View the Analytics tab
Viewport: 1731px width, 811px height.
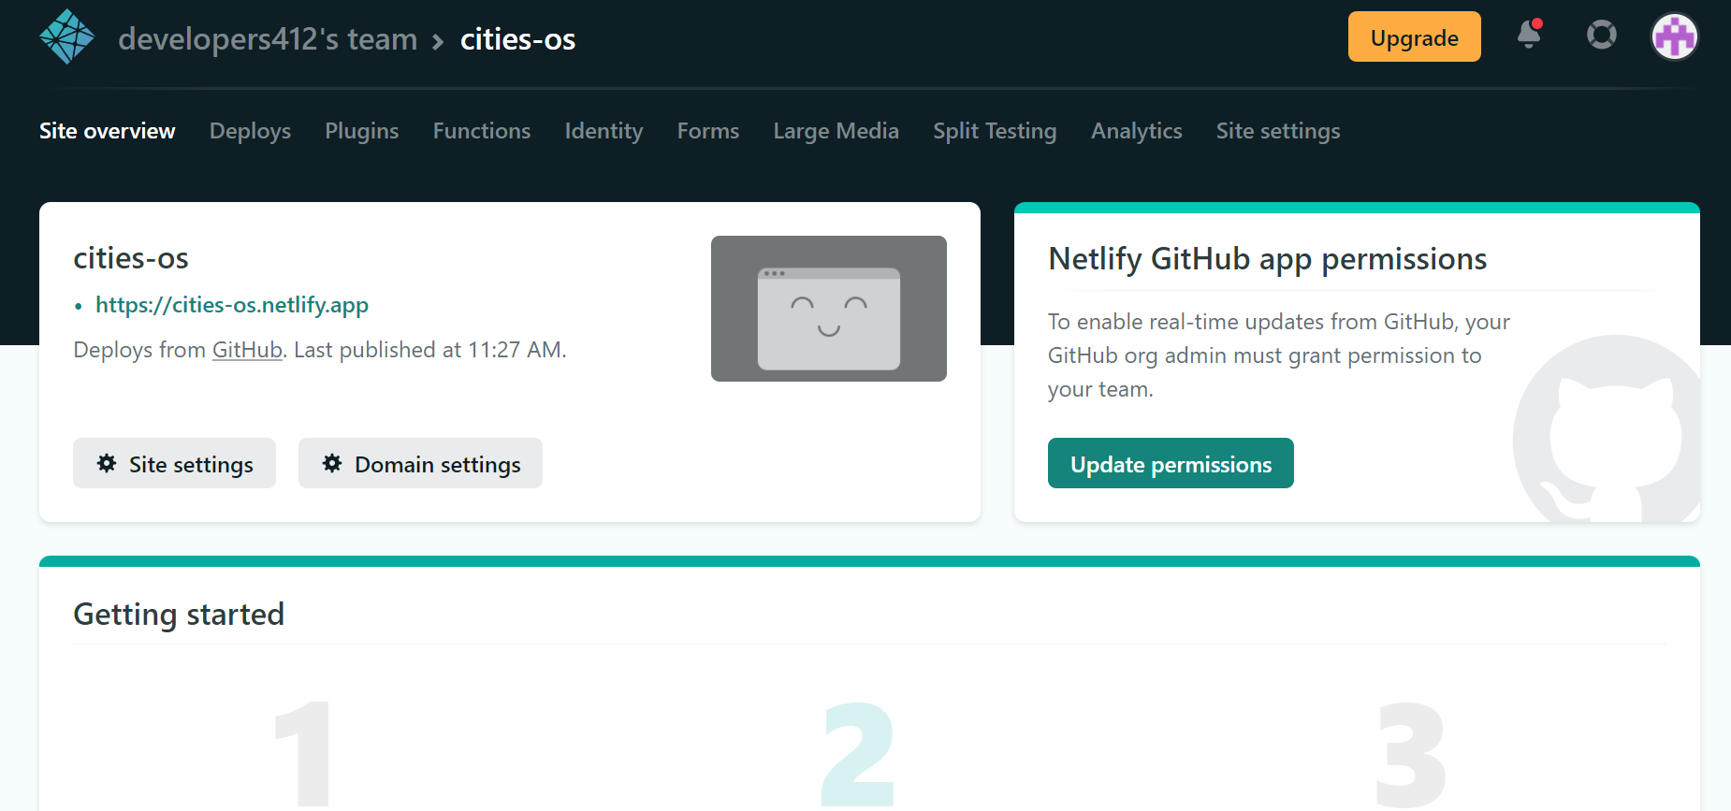[x=1137, y=131]
